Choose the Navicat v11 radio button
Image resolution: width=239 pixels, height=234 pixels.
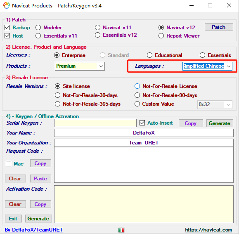97,28
